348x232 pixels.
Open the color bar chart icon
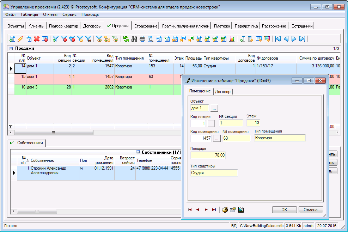point(232,39)
